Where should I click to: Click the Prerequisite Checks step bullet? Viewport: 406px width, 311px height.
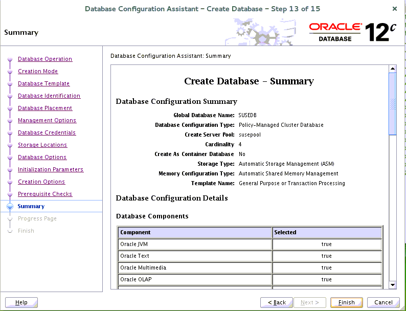[x=10, y=194]
